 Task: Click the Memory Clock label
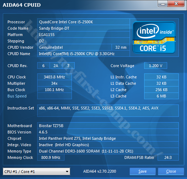[x=20, y=157]
